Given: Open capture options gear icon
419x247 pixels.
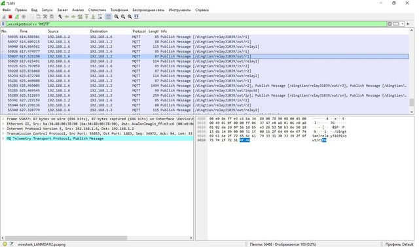Looking at the screenshot, I should pos(24,17).
